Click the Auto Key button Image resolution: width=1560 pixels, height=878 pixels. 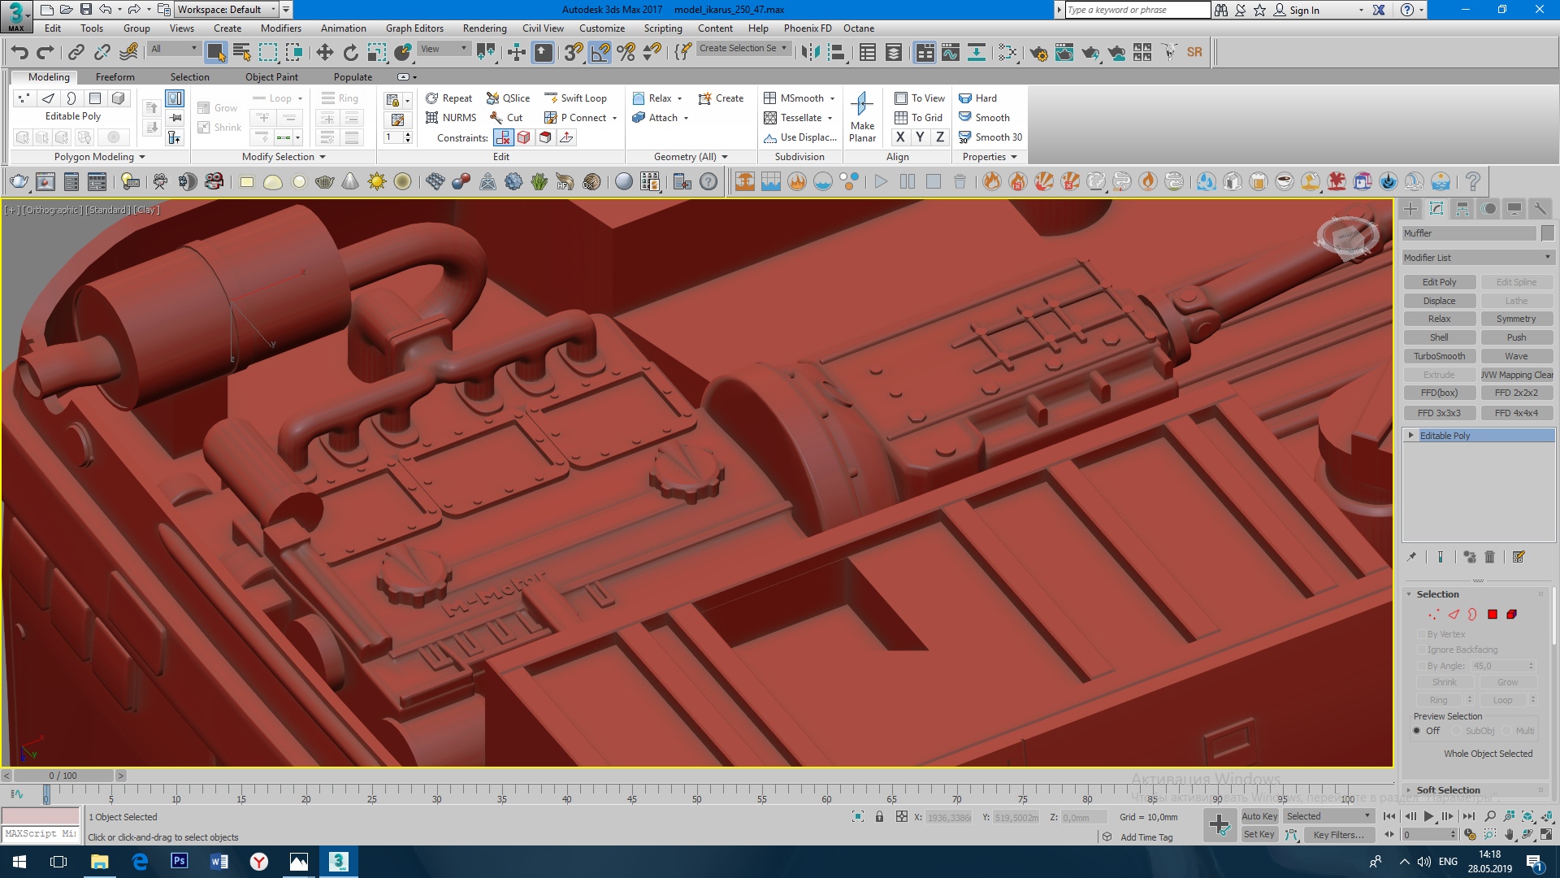(1259, 816)
